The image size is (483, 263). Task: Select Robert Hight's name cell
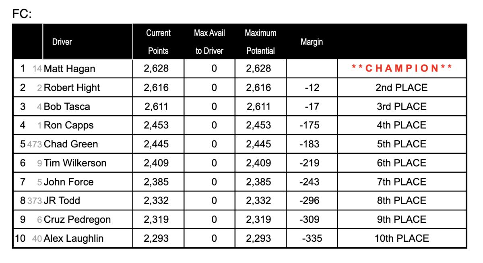click(x=72, y=88)
